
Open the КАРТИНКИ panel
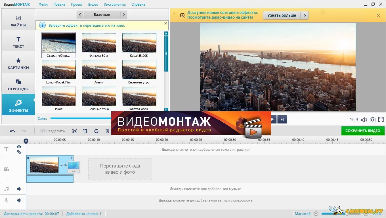(18, 63)
